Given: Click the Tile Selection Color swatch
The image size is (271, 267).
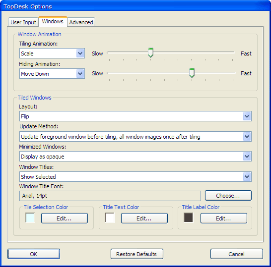Looking at the screenshot, I should click(30, 217).
